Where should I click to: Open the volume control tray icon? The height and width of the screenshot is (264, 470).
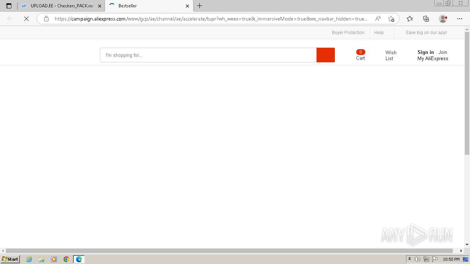[x=417, y=259]
